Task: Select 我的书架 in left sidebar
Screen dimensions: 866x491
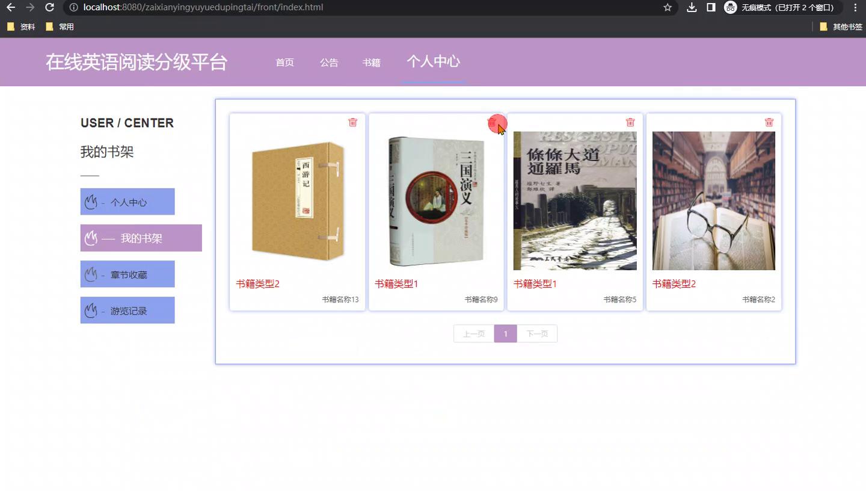Action: [x=141, y=238]
